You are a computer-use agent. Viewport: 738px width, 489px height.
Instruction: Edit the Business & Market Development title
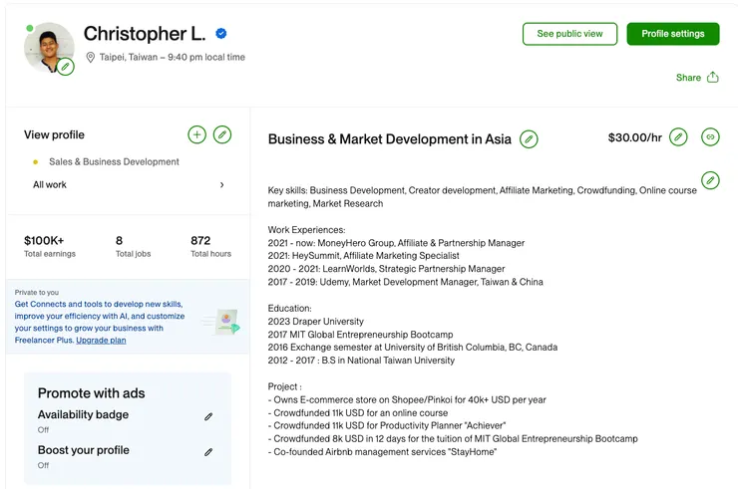[529, 139]
